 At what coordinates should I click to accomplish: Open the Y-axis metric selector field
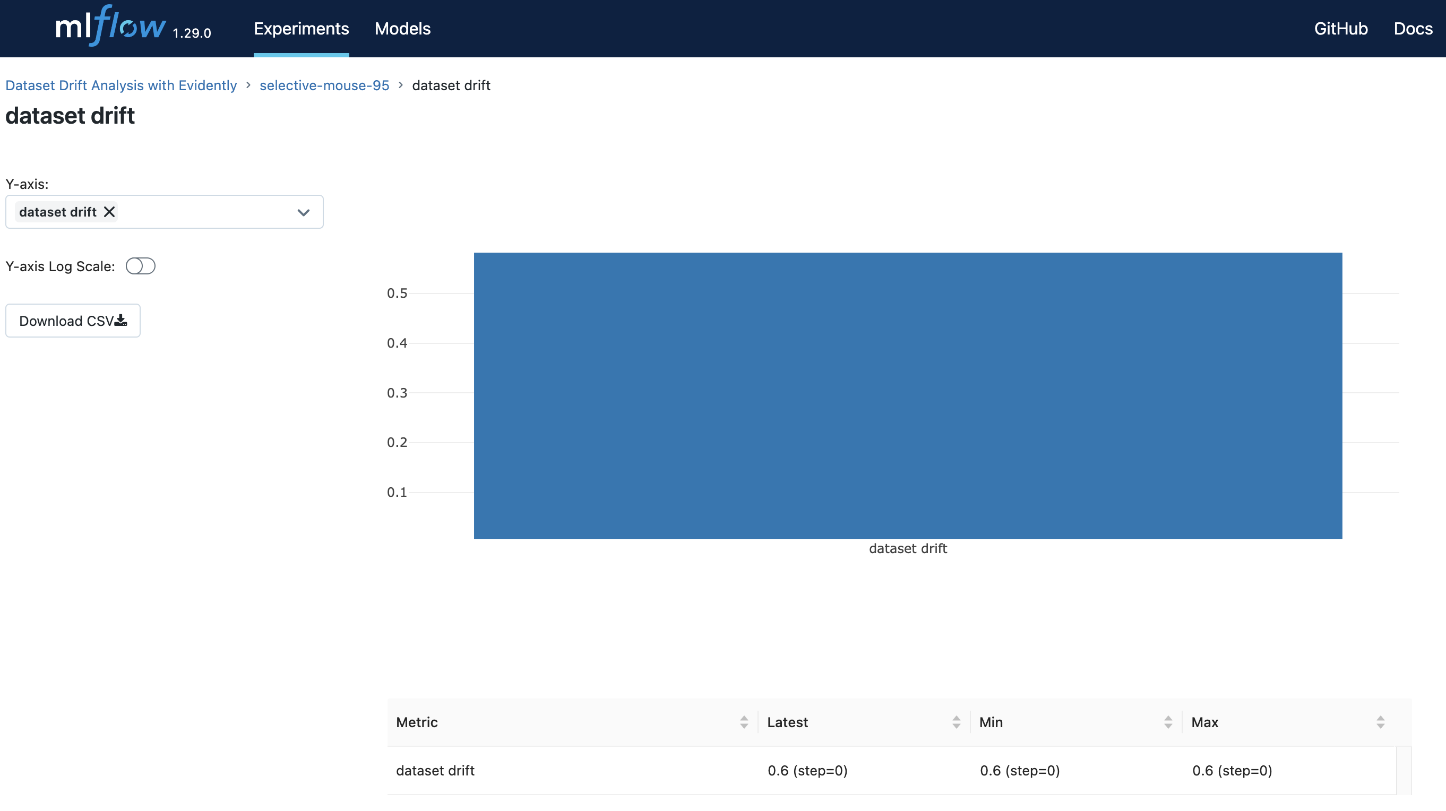click(202, 212)
